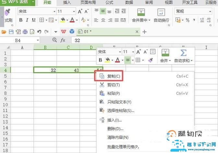This screenshot has height=153, width=218.
Task: Click the comma style button
Action: point(194,20)
